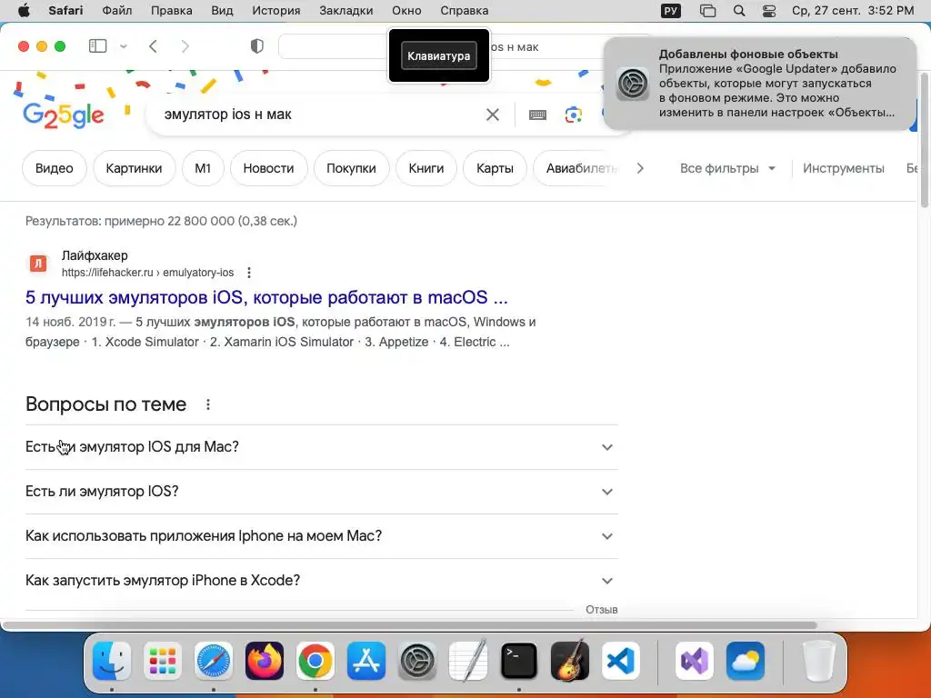
Task: Open Trash from the Dock
Action: click(x=819, y=661)
